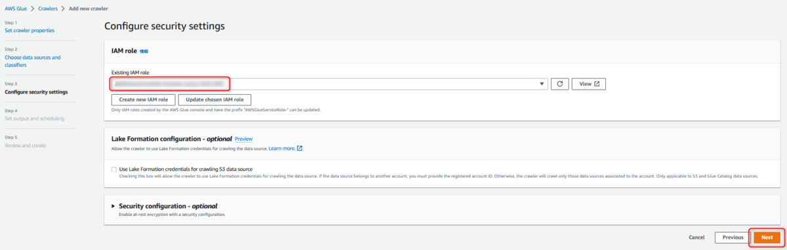Open Choose data sources and classifiers step

click(33, 62)
